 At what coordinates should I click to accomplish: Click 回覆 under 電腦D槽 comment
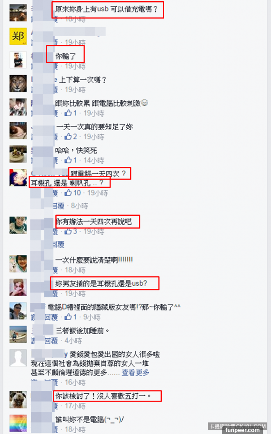click(51, 317)
